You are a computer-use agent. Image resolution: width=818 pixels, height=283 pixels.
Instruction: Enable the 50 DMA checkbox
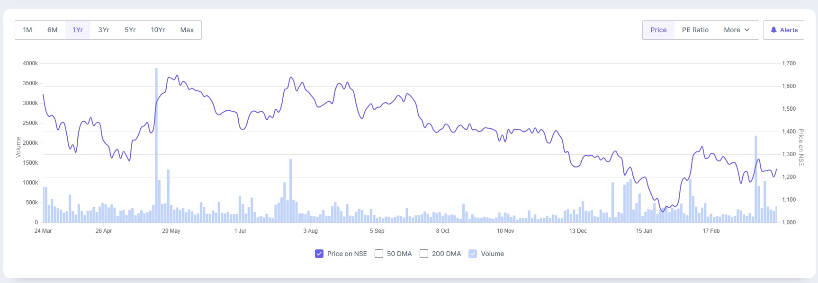click(379, 254)
